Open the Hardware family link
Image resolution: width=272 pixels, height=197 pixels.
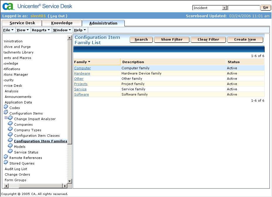click(82, 73)
